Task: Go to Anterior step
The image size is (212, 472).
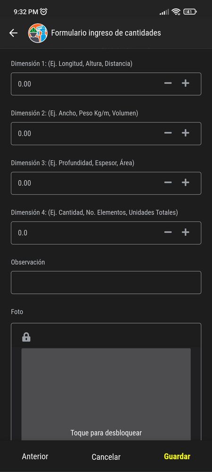Action: pos(35,456)
